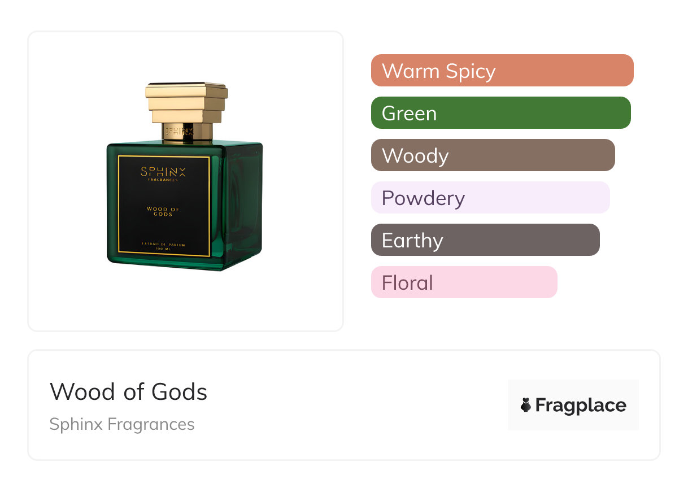Open the Wood of Gods title
Viewport: 688px width, 488px height.
(x=128, y=391)
